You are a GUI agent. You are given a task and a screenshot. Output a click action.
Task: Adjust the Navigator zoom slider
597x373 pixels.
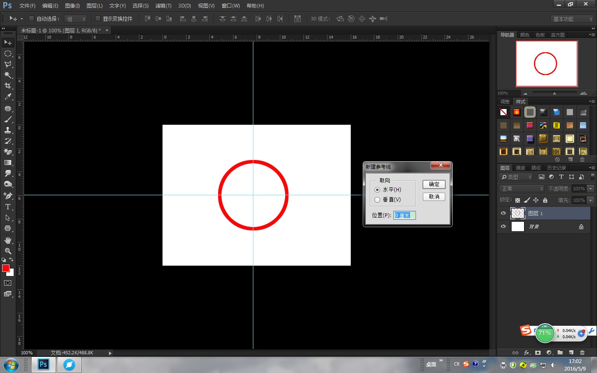coord(554,93)
